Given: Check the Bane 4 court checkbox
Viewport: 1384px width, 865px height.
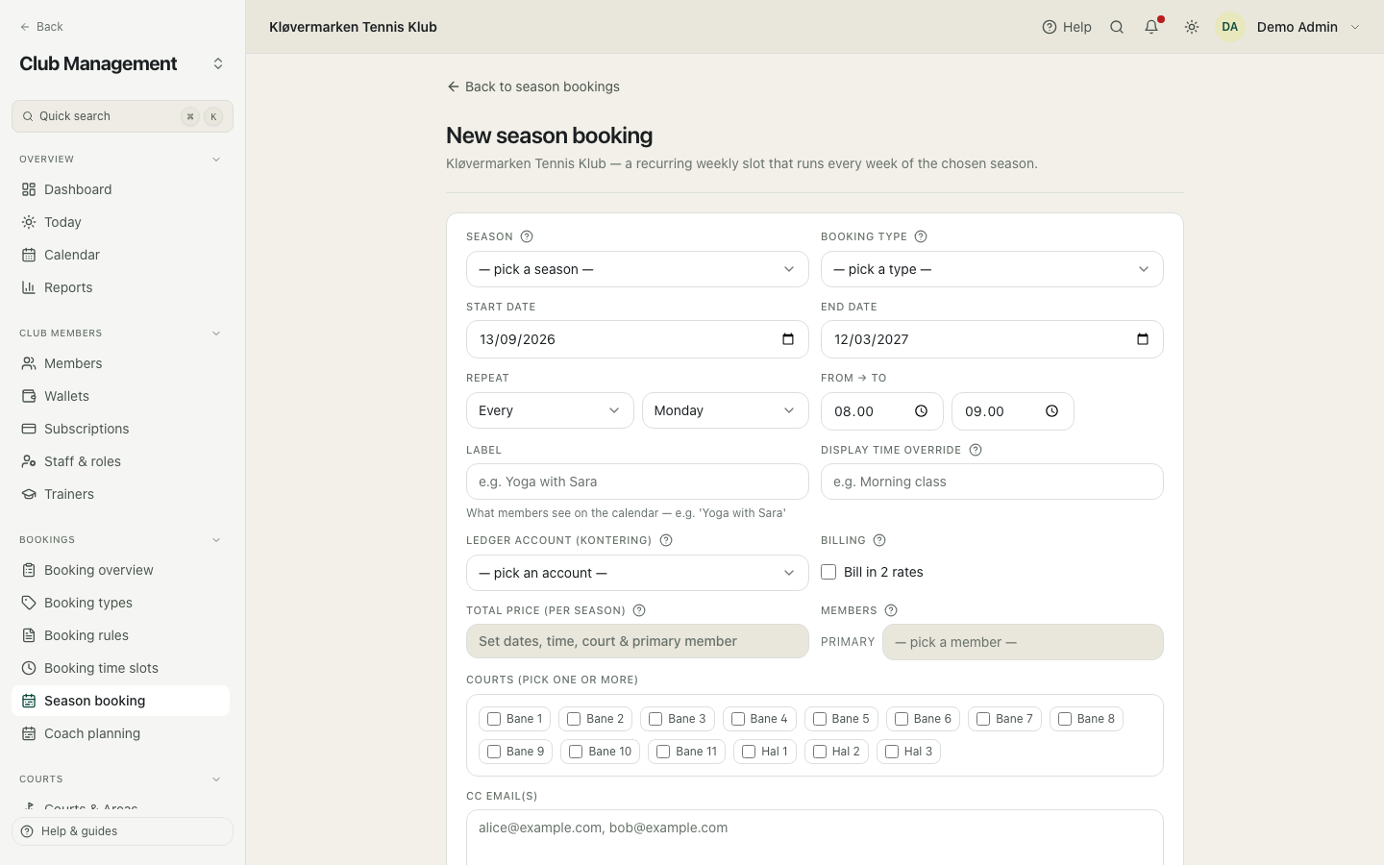Looking at the screenshot, I should point(738,719).
